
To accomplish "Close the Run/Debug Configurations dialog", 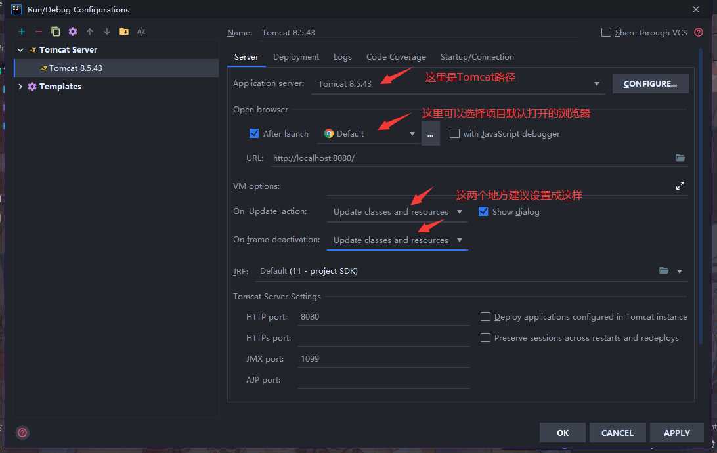I will point(695,9).
